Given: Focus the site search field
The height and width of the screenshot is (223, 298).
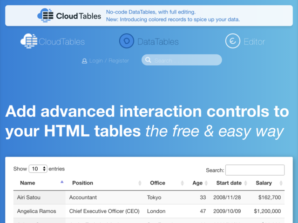Looking at the screenshot, I should 182,60.
